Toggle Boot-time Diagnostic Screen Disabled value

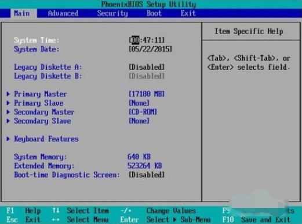click(x=147, y=175)
